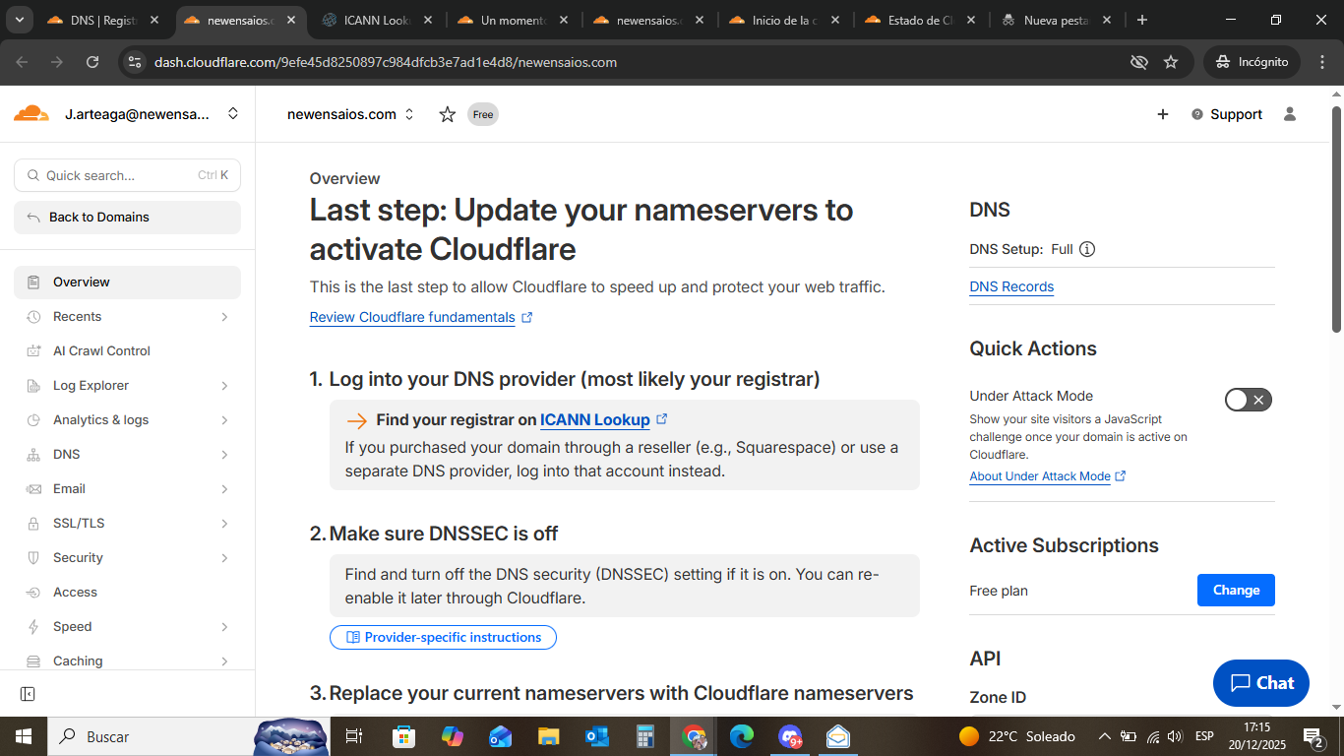Open AI Crawl Control in the sidebar

point(127,351)
